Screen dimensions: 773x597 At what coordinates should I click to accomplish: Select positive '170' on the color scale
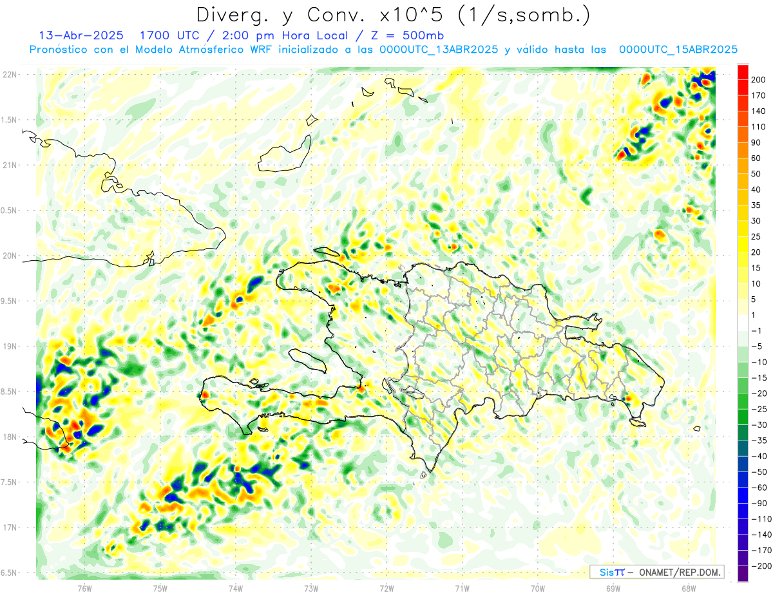click(758, 95)
